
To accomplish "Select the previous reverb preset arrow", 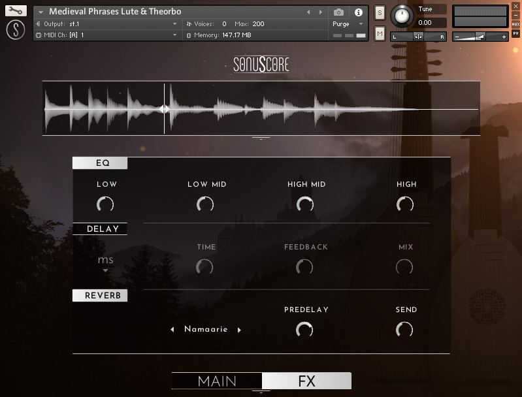I will 172,330.
